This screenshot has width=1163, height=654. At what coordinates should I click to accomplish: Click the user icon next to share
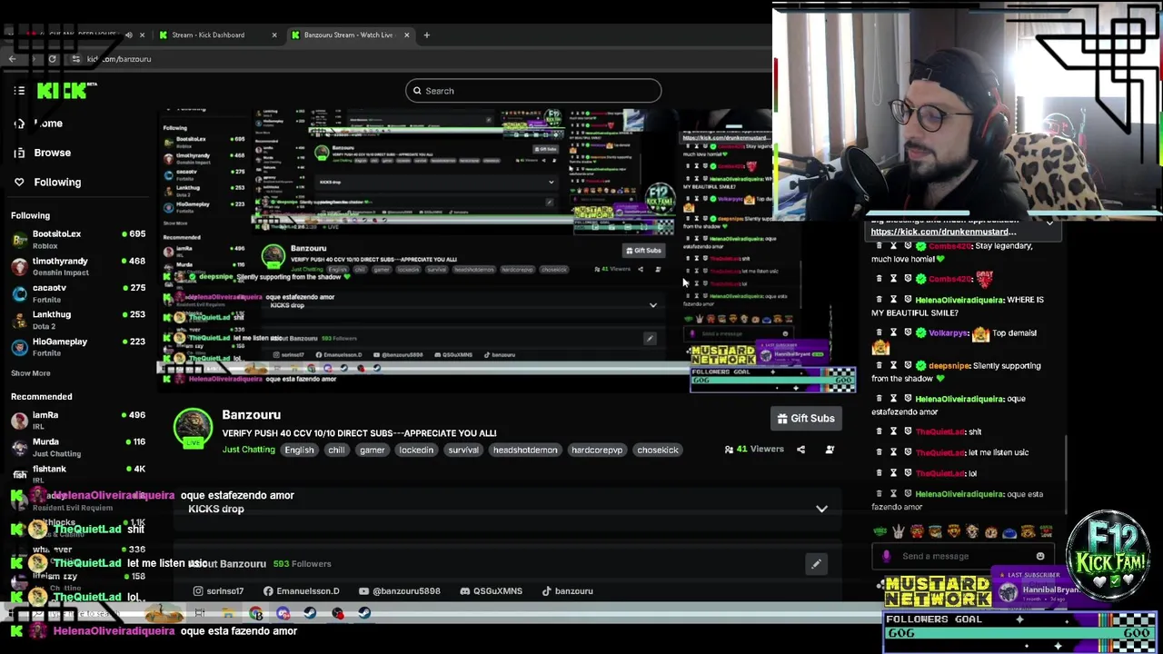tap(830, 449)
